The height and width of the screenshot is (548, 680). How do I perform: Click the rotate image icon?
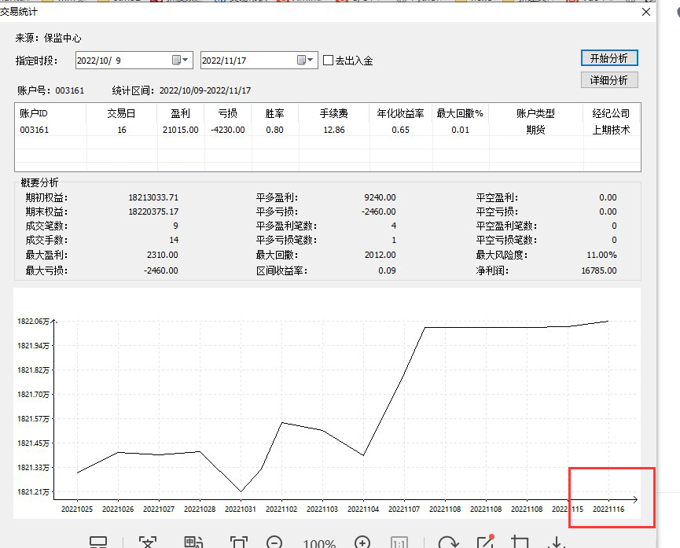(x=449, y=542)
